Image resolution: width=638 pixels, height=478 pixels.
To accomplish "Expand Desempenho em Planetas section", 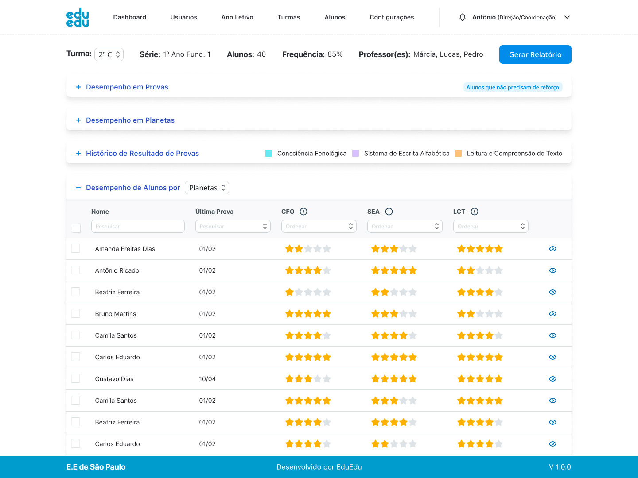I will click(x=130, y=120).
